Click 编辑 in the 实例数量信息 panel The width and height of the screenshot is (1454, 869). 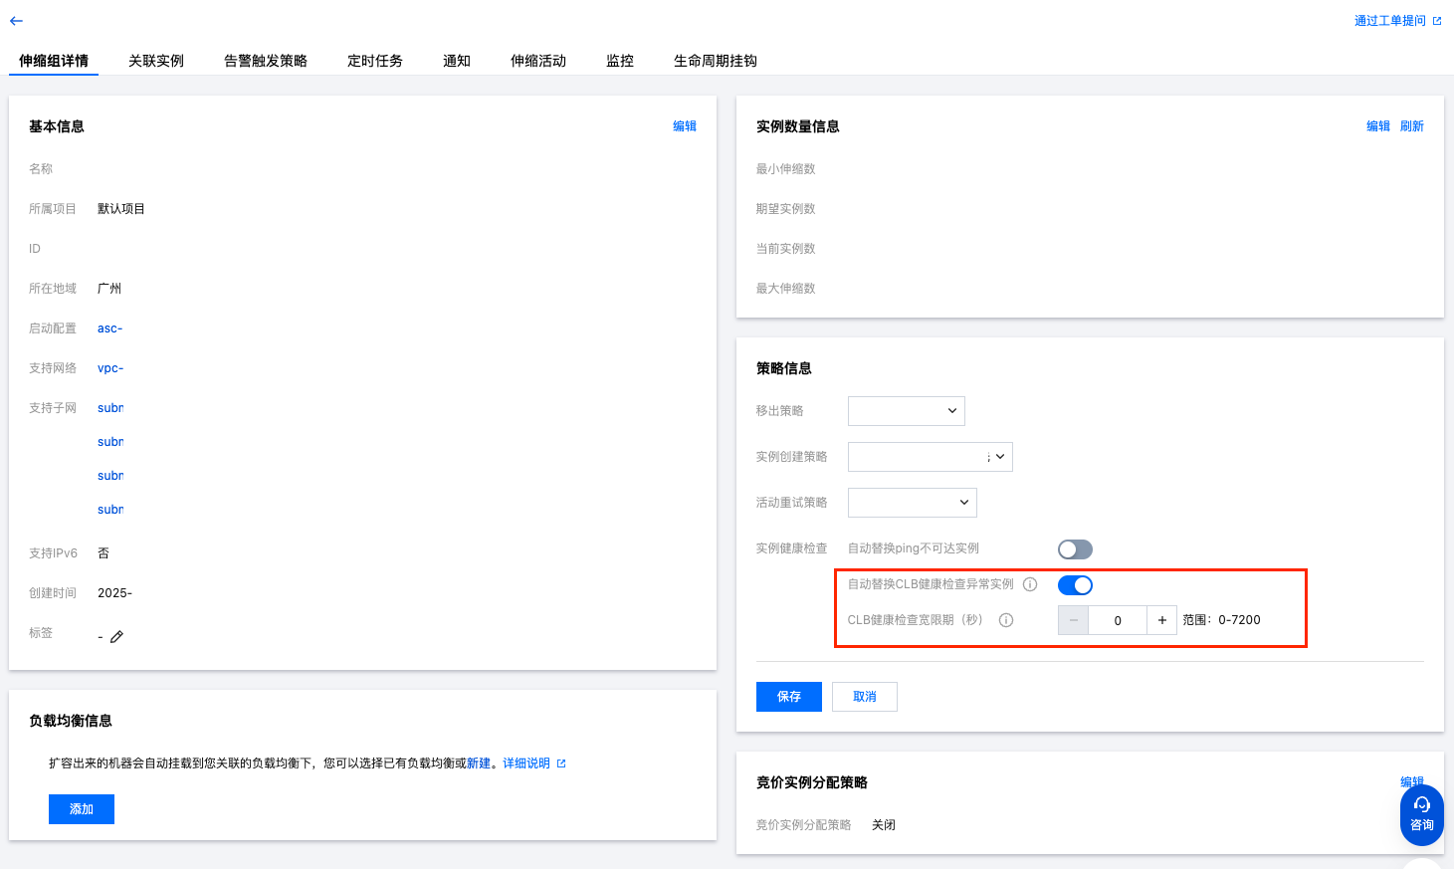[1378, 126]
